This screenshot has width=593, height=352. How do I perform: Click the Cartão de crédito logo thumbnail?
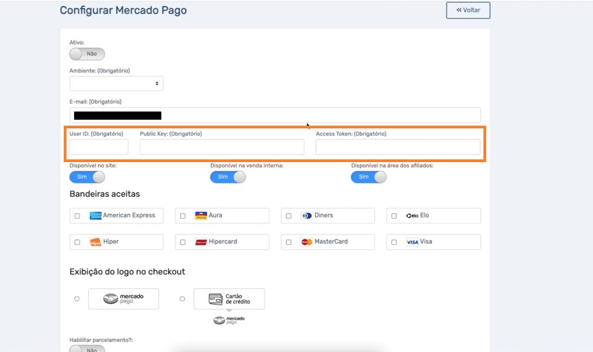click(x=229, y=299)
